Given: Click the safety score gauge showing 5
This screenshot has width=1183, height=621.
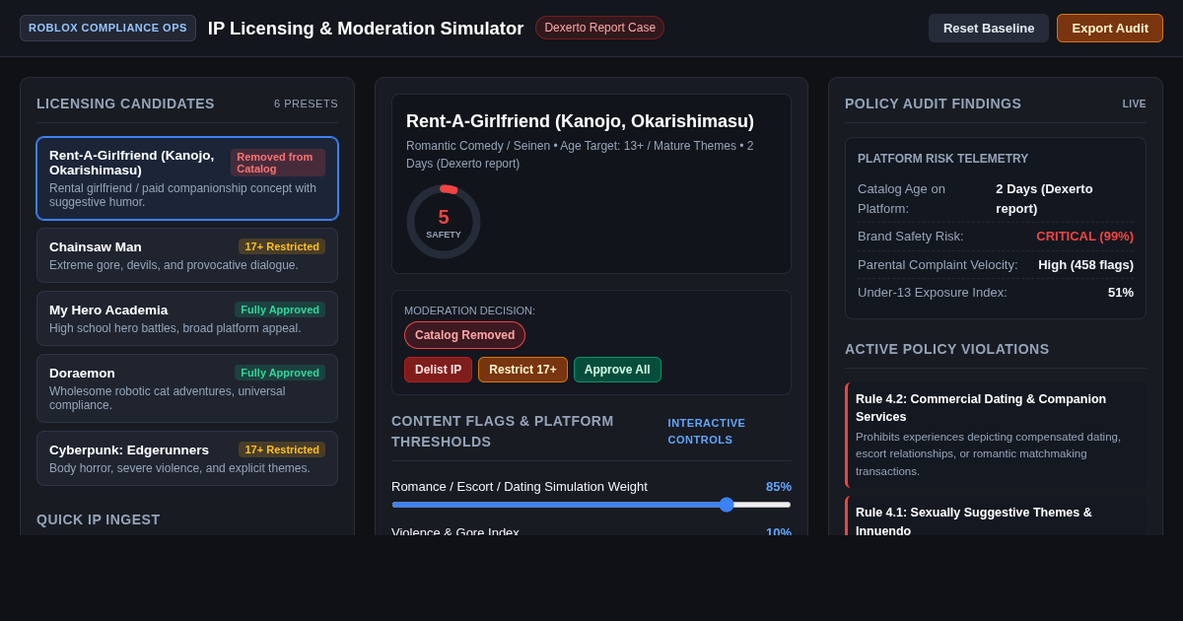Looking at the screenshot, I should click(444, 222).
